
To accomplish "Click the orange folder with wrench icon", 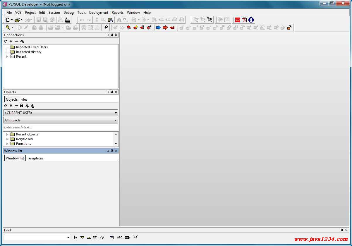I will point(289,27).
